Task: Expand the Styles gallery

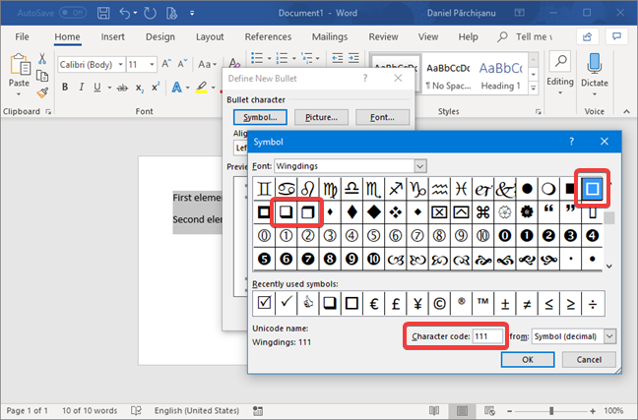Action: pyautogui.click(x=534, y=89)
